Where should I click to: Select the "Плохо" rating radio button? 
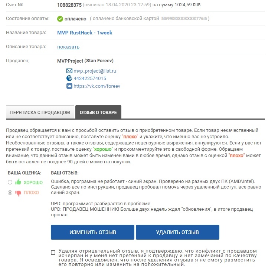coord(10,193)
